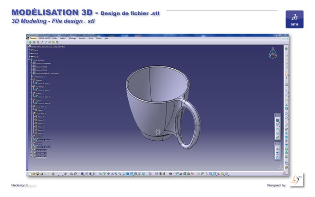
Task: Click the save disk icon in bottom toolbar
Action: (x=38, y=174)
